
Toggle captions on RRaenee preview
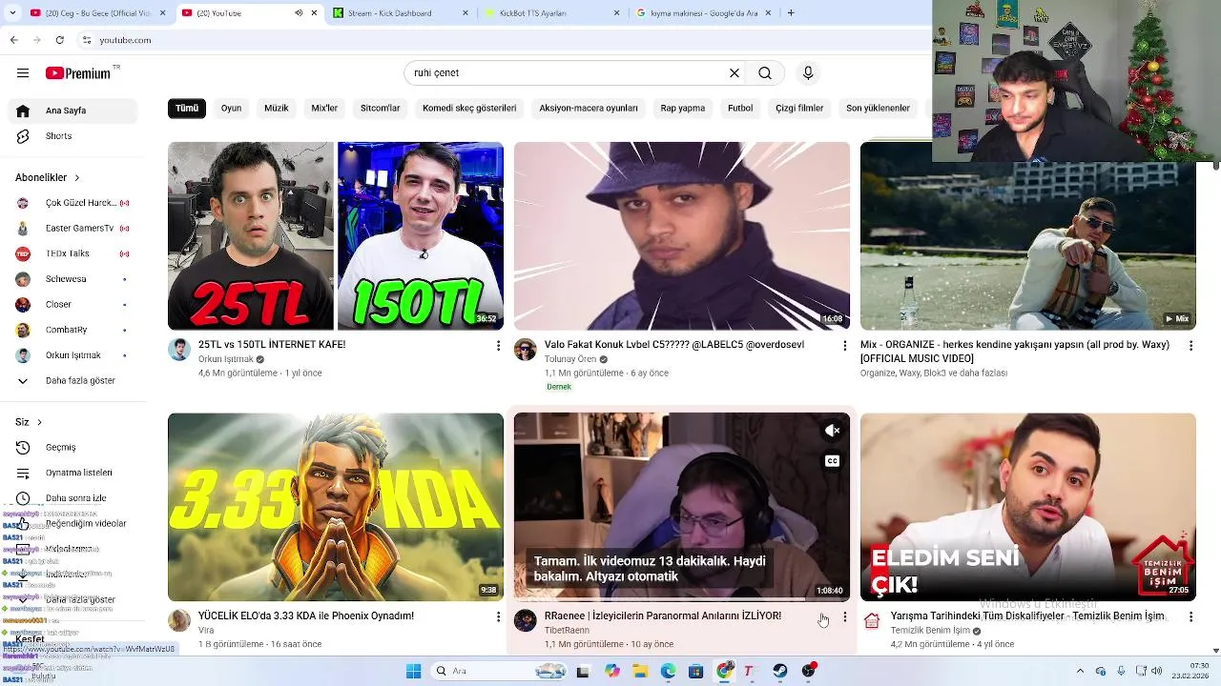832,461
